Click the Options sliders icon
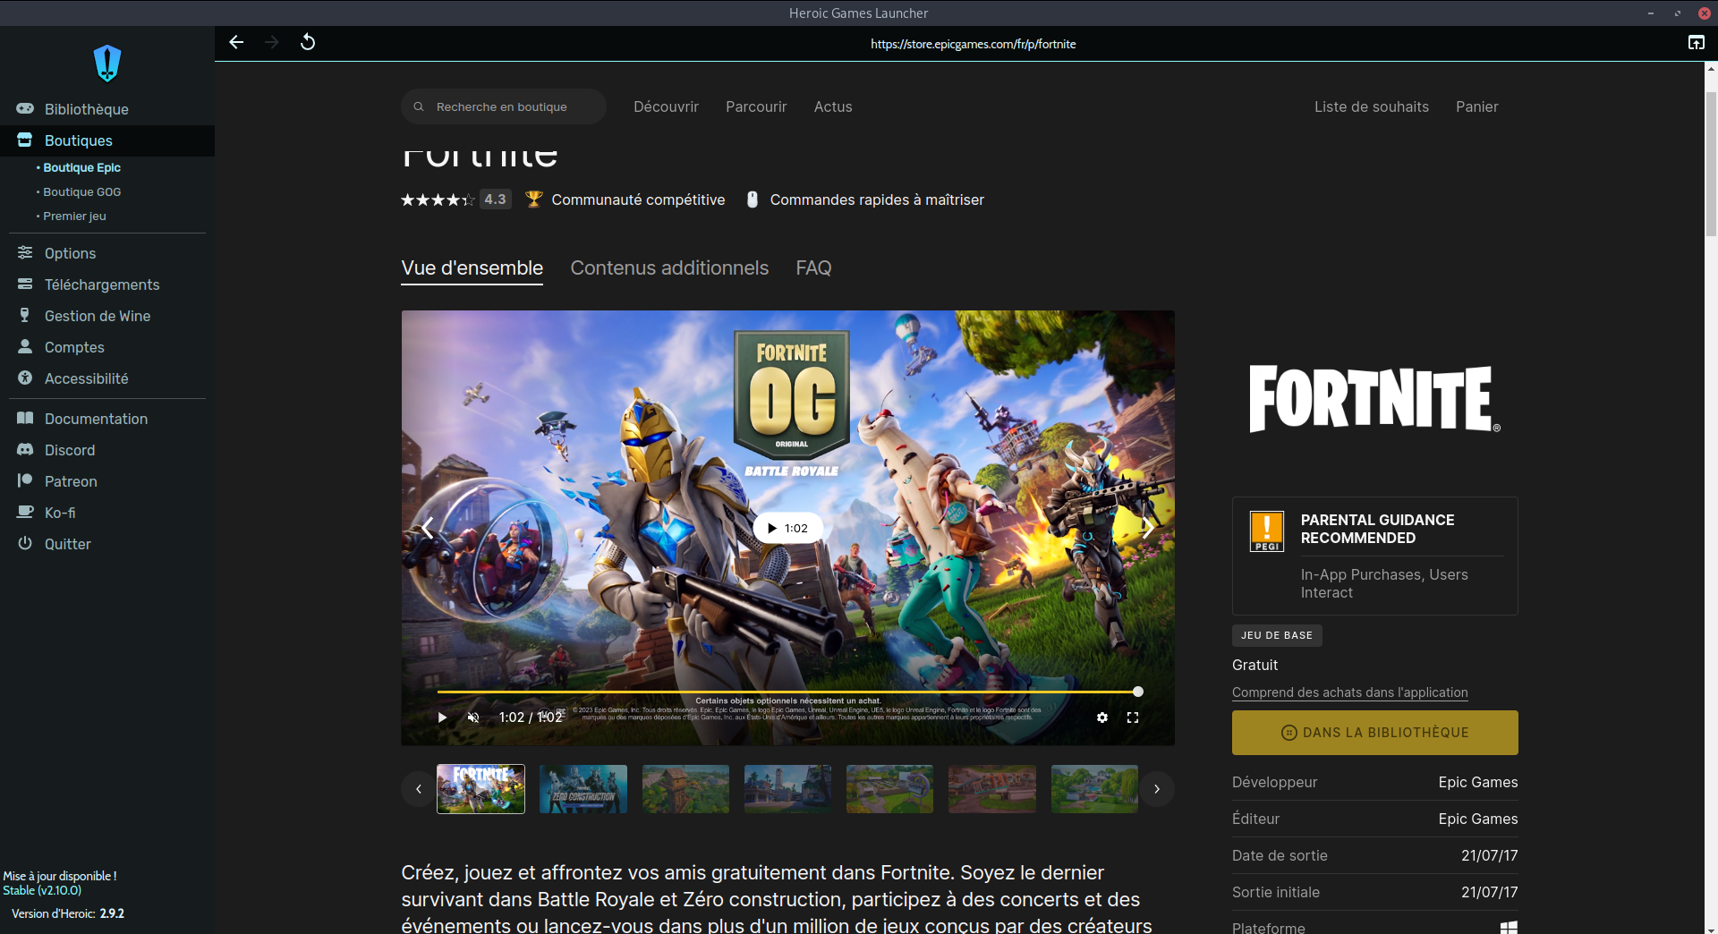The height and width of the screenshot is (934, 1718). (x=25, y=252)
